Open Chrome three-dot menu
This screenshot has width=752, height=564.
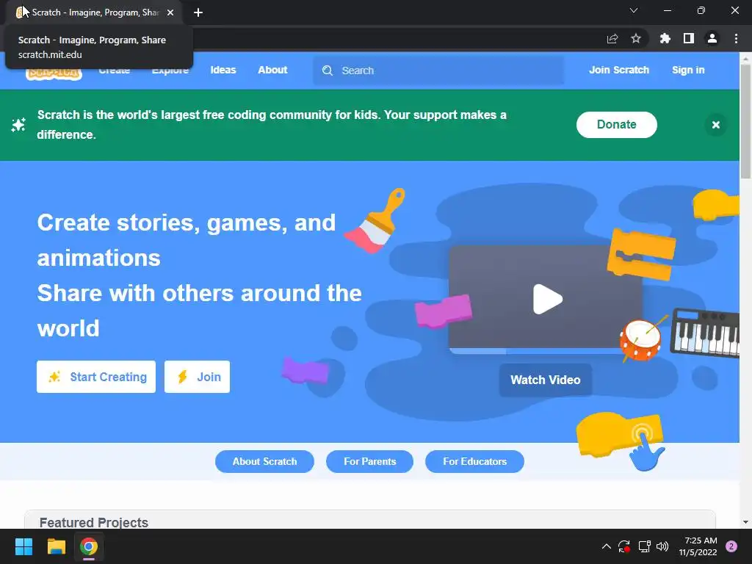[736, 38]
